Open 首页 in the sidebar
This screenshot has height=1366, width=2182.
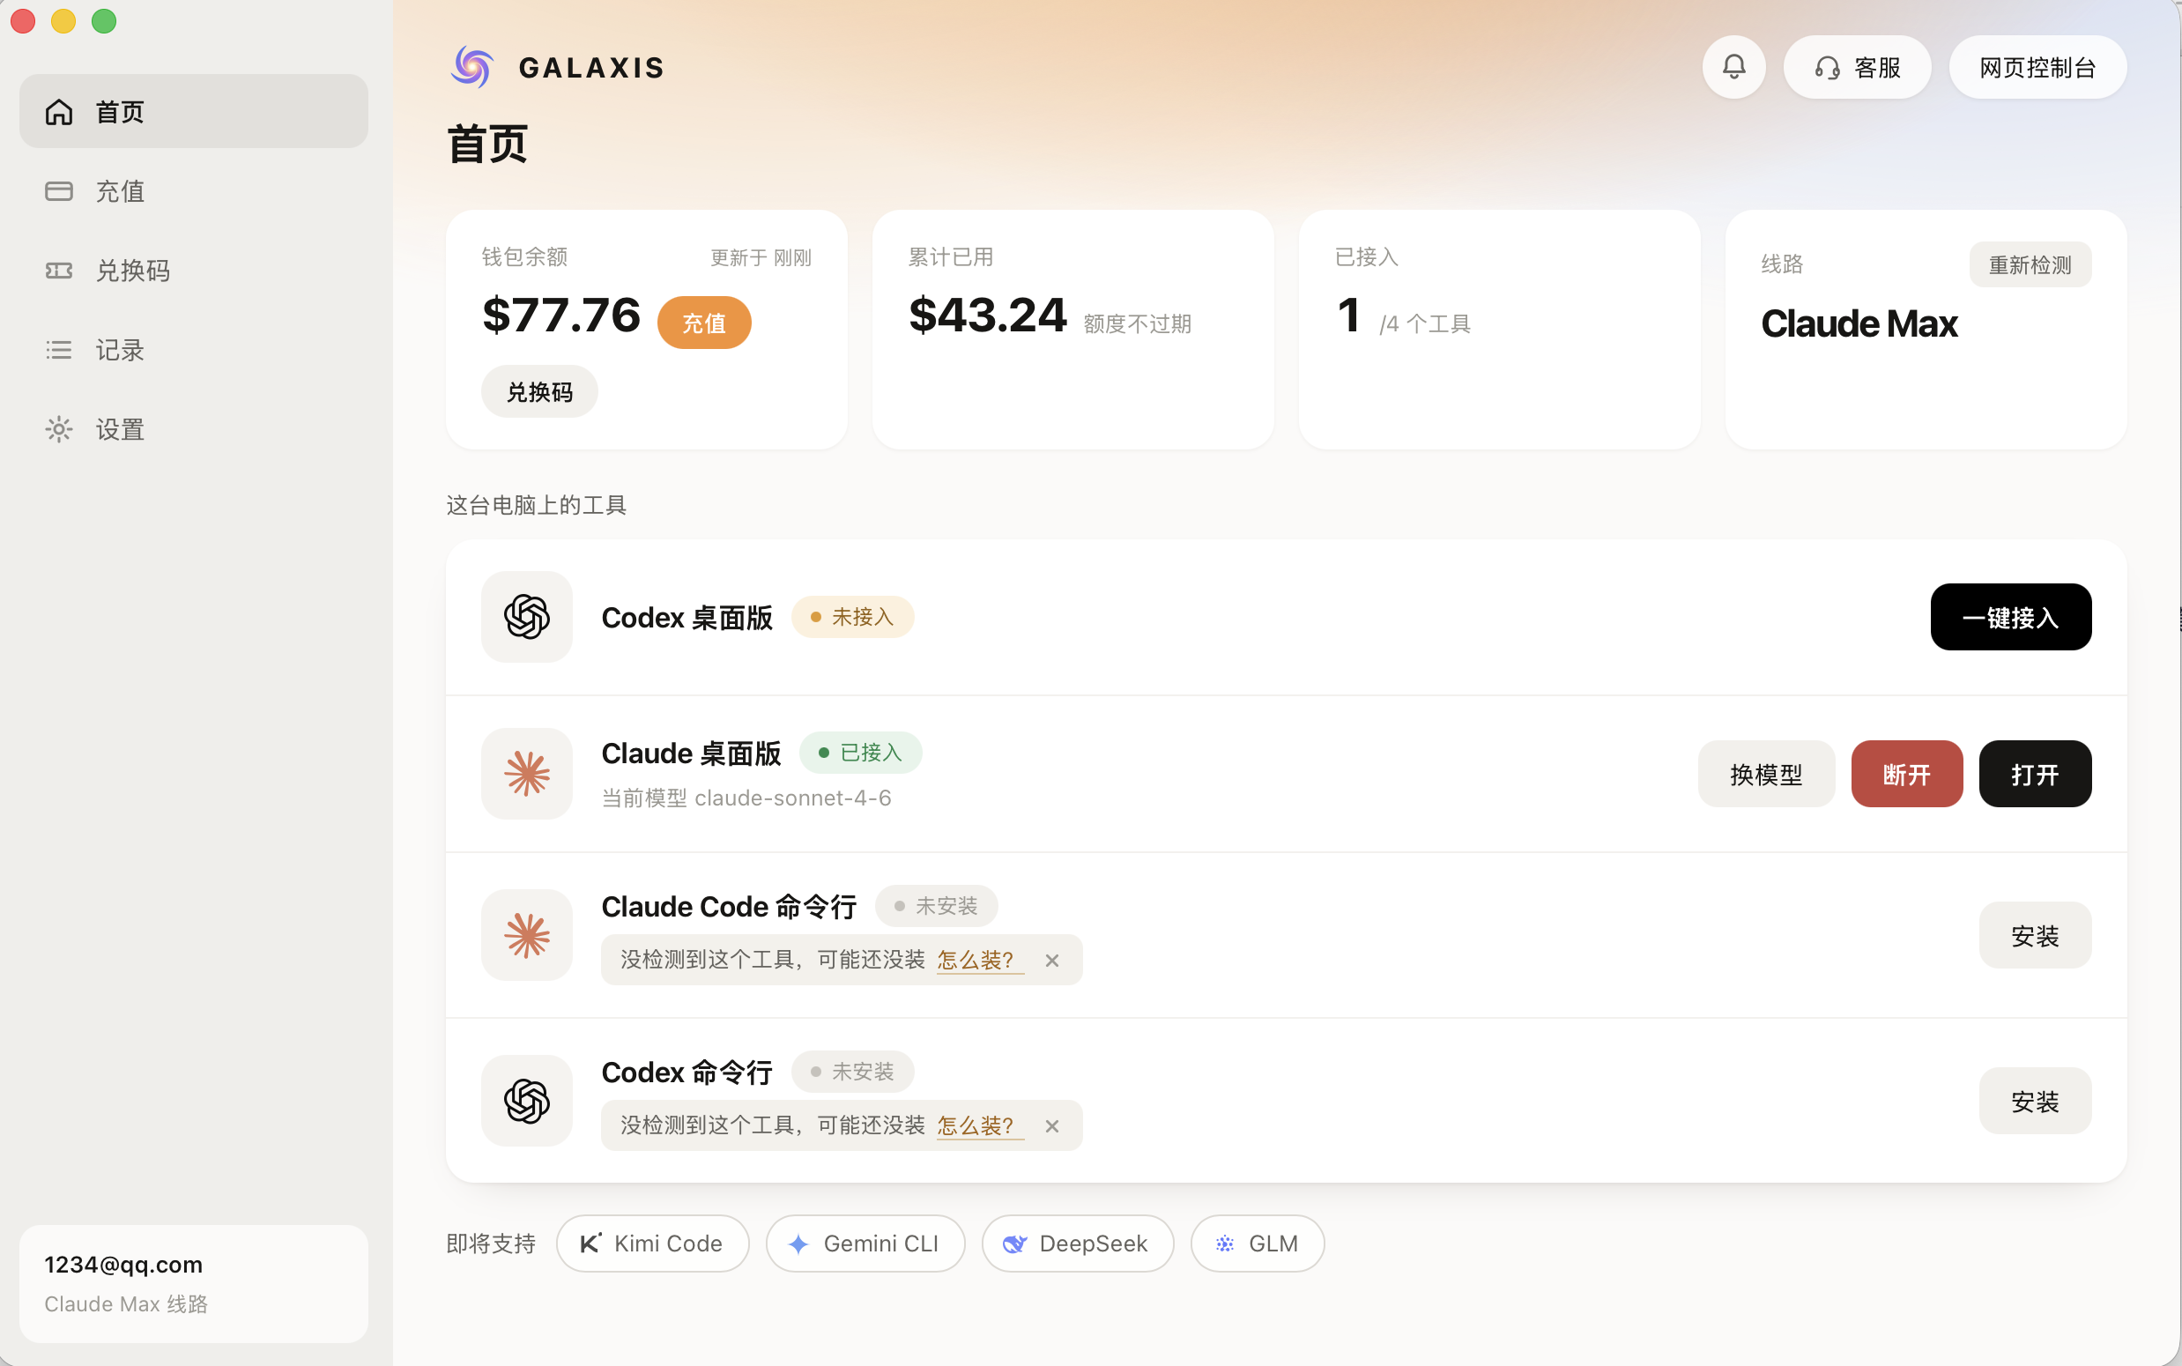point(193,111)
